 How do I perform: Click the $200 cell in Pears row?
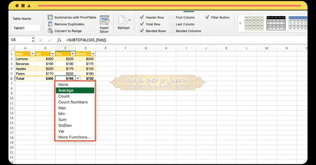pyautogui.click(x=65, y=74)
